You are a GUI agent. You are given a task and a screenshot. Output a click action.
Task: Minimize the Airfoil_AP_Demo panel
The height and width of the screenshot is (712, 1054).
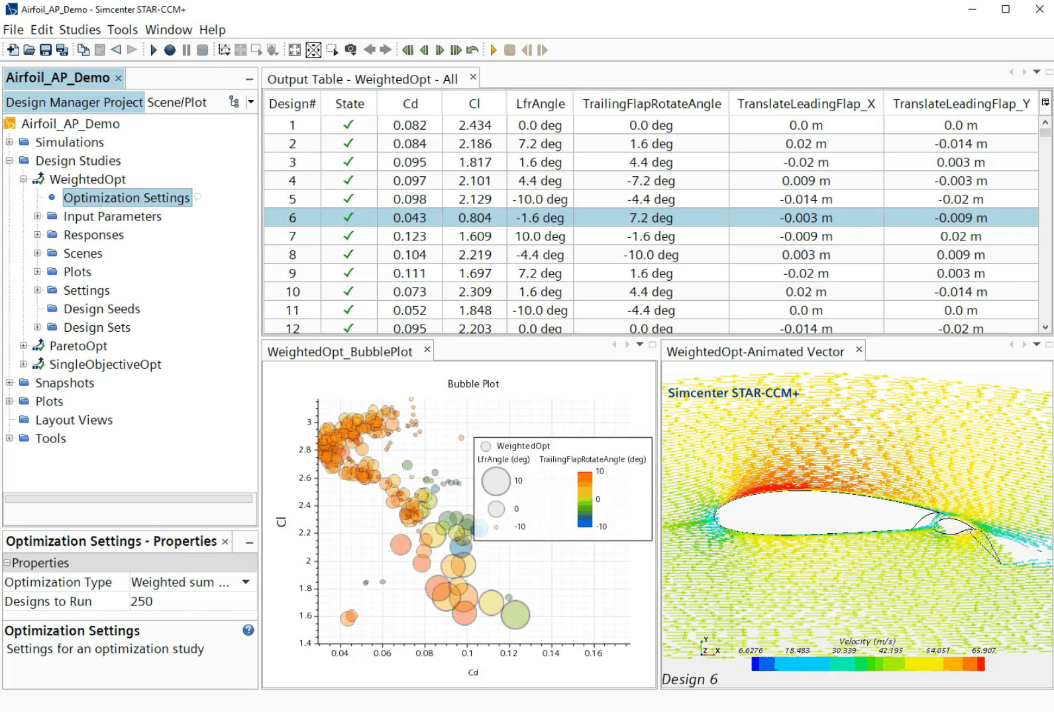coord(249,79)
